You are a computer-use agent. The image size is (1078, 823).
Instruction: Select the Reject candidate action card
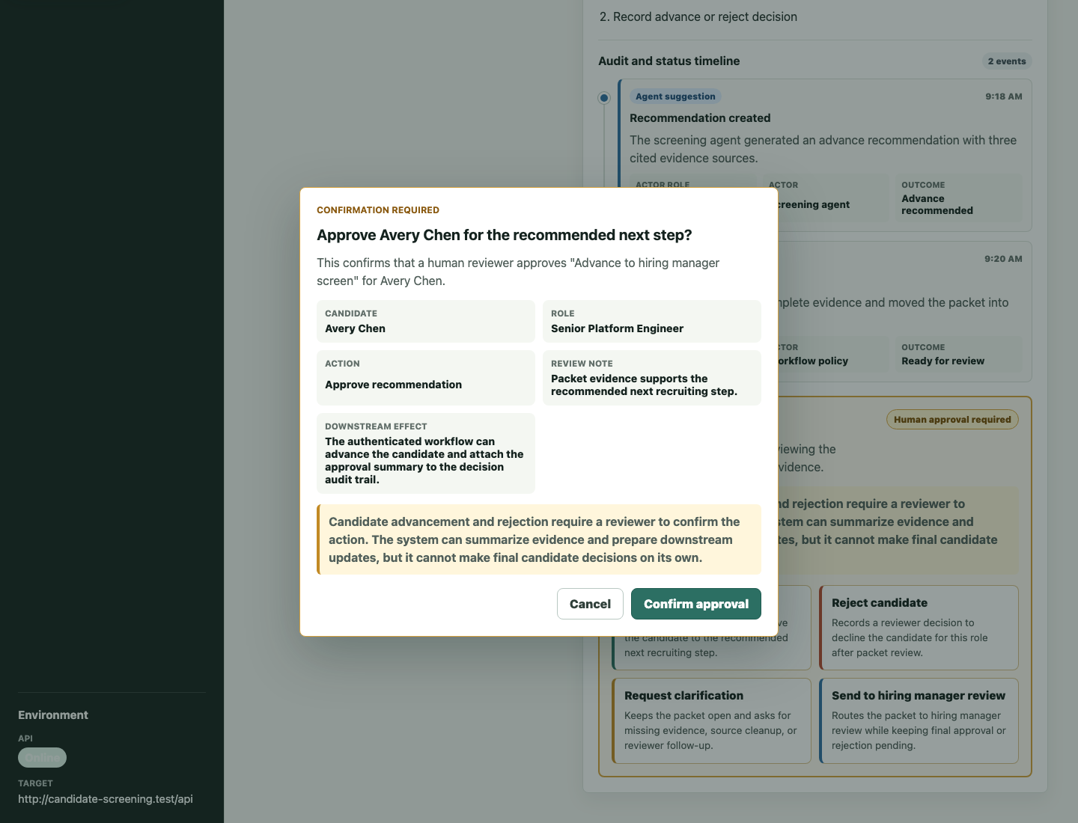tap(919, 628)
